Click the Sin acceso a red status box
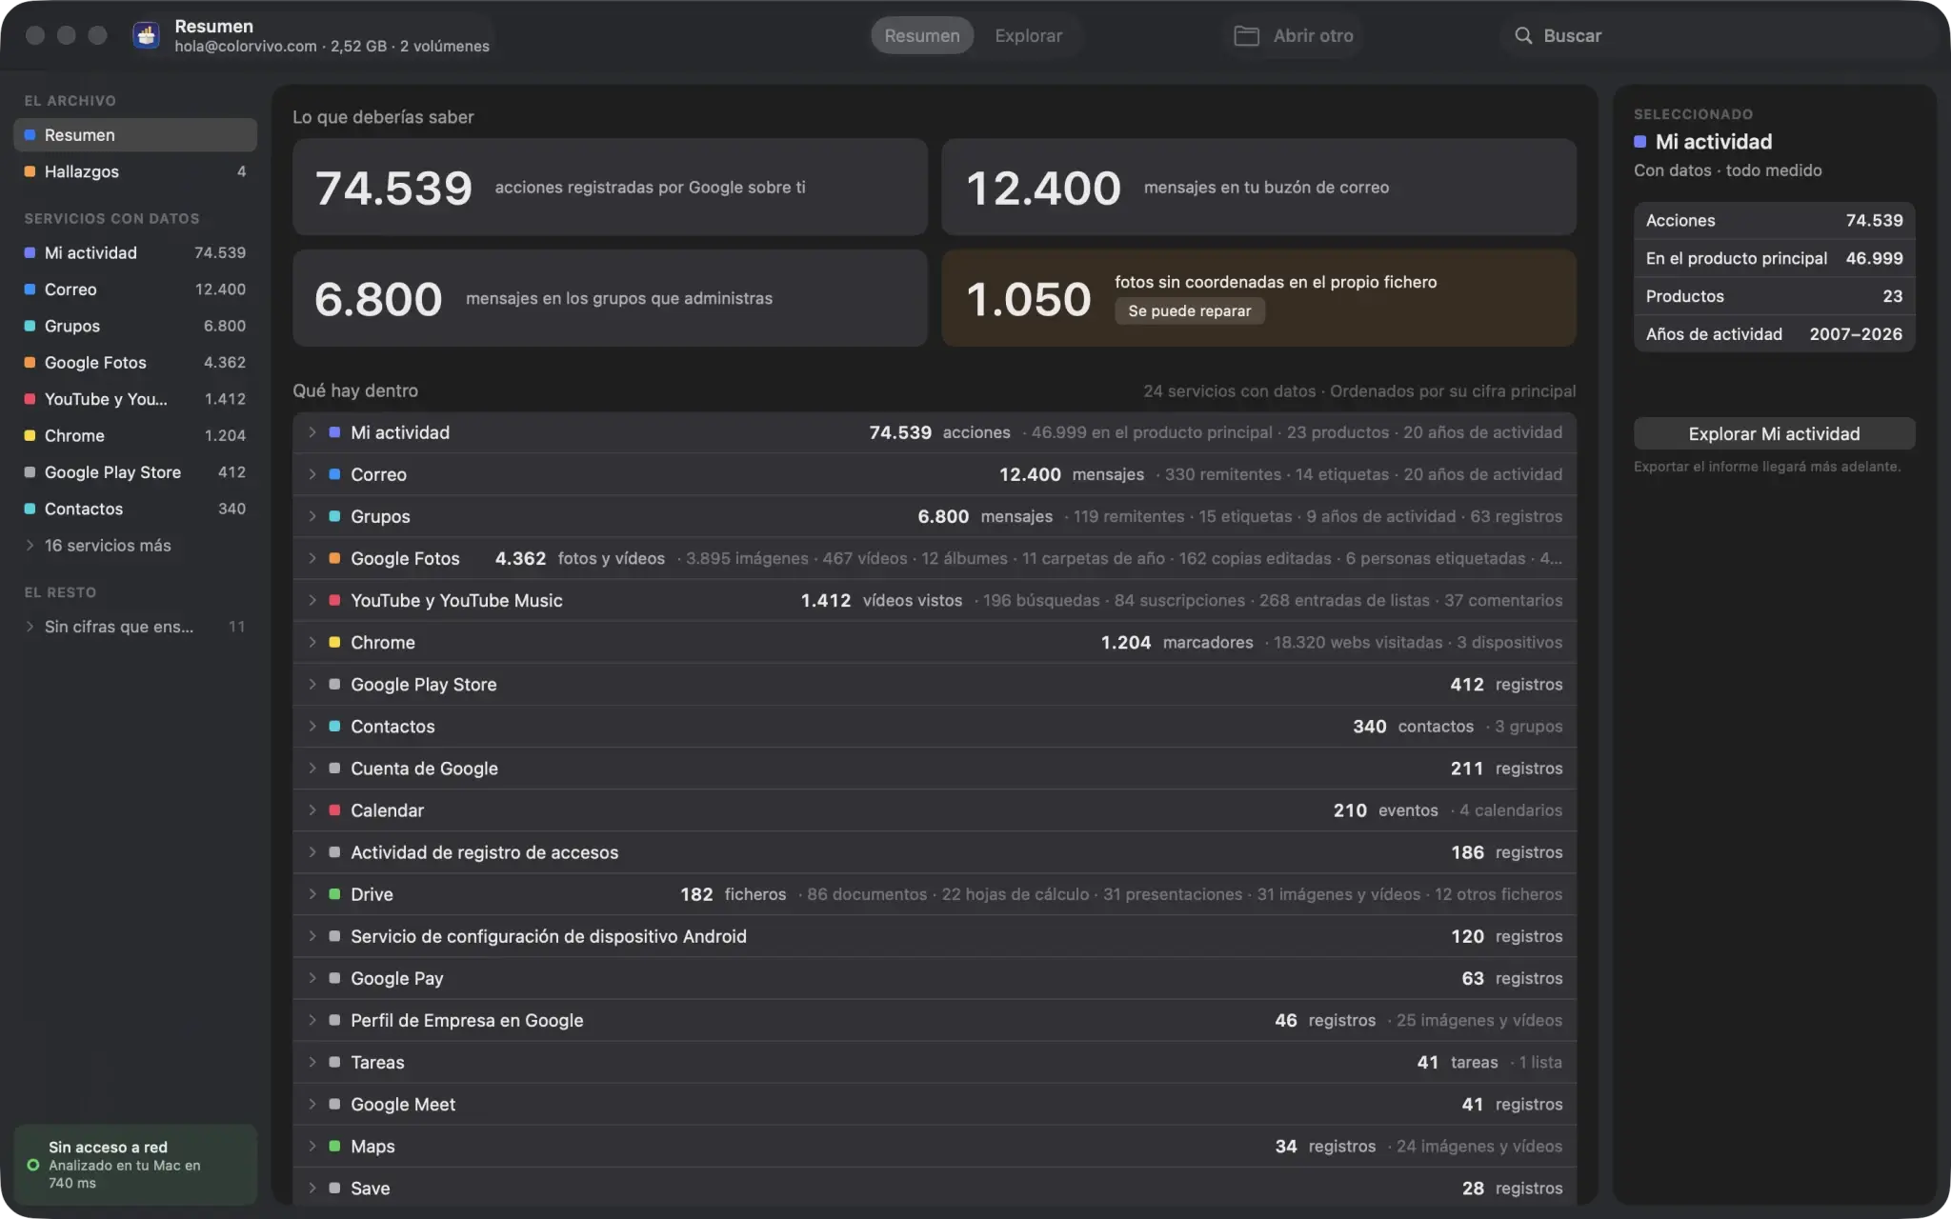The image size is (1951, 1219). click(135, 1164)
